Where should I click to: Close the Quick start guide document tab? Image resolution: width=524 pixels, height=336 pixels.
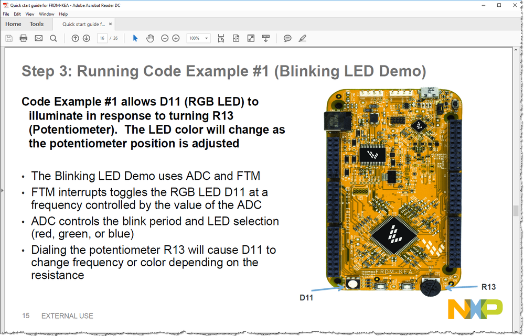[110, 24]
